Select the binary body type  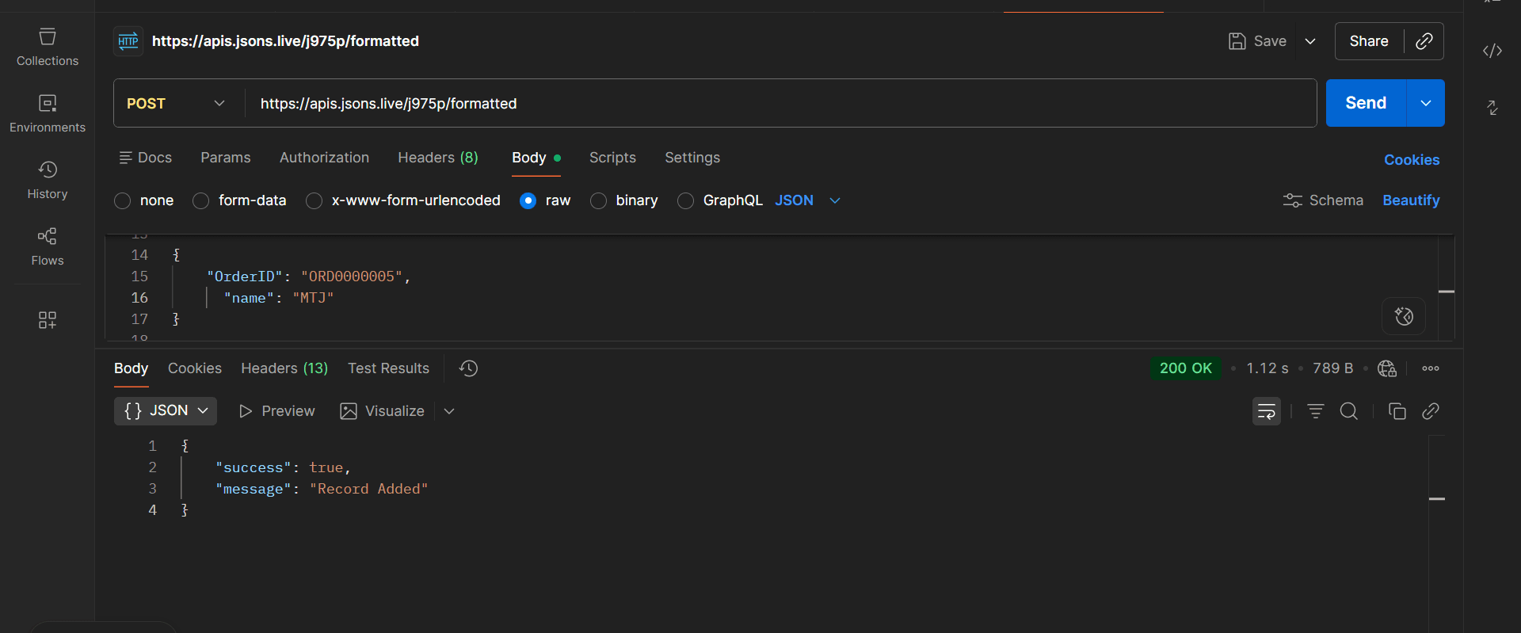599,200
